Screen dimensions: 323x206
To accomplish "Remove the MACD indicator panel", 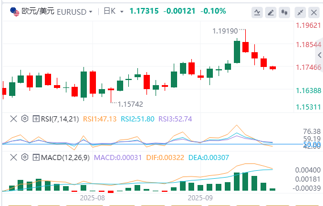I will pyautogui.click(x=14, y=157).
